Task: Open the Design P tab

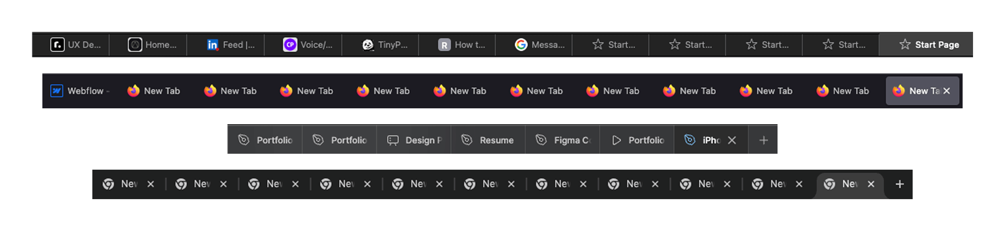Action: tap(414, 140)
